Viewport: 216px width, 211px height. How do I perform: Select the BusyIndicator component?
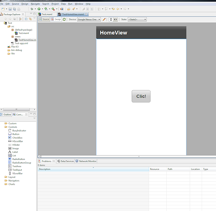19,130
